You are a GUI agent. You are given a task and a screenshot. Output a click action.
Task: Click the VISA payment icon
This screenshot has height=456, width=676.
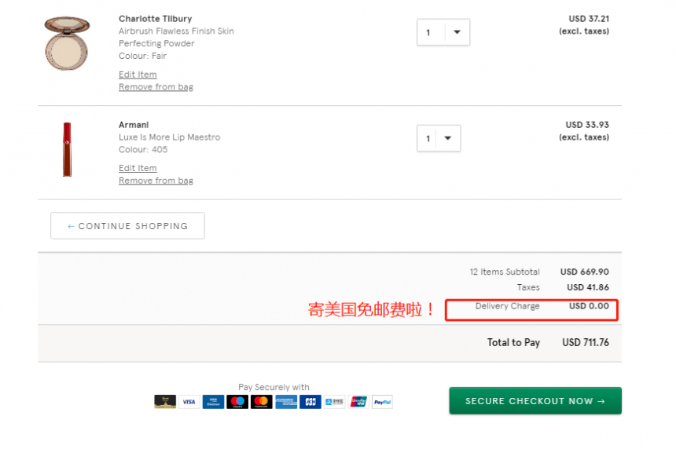pos(189,401)
